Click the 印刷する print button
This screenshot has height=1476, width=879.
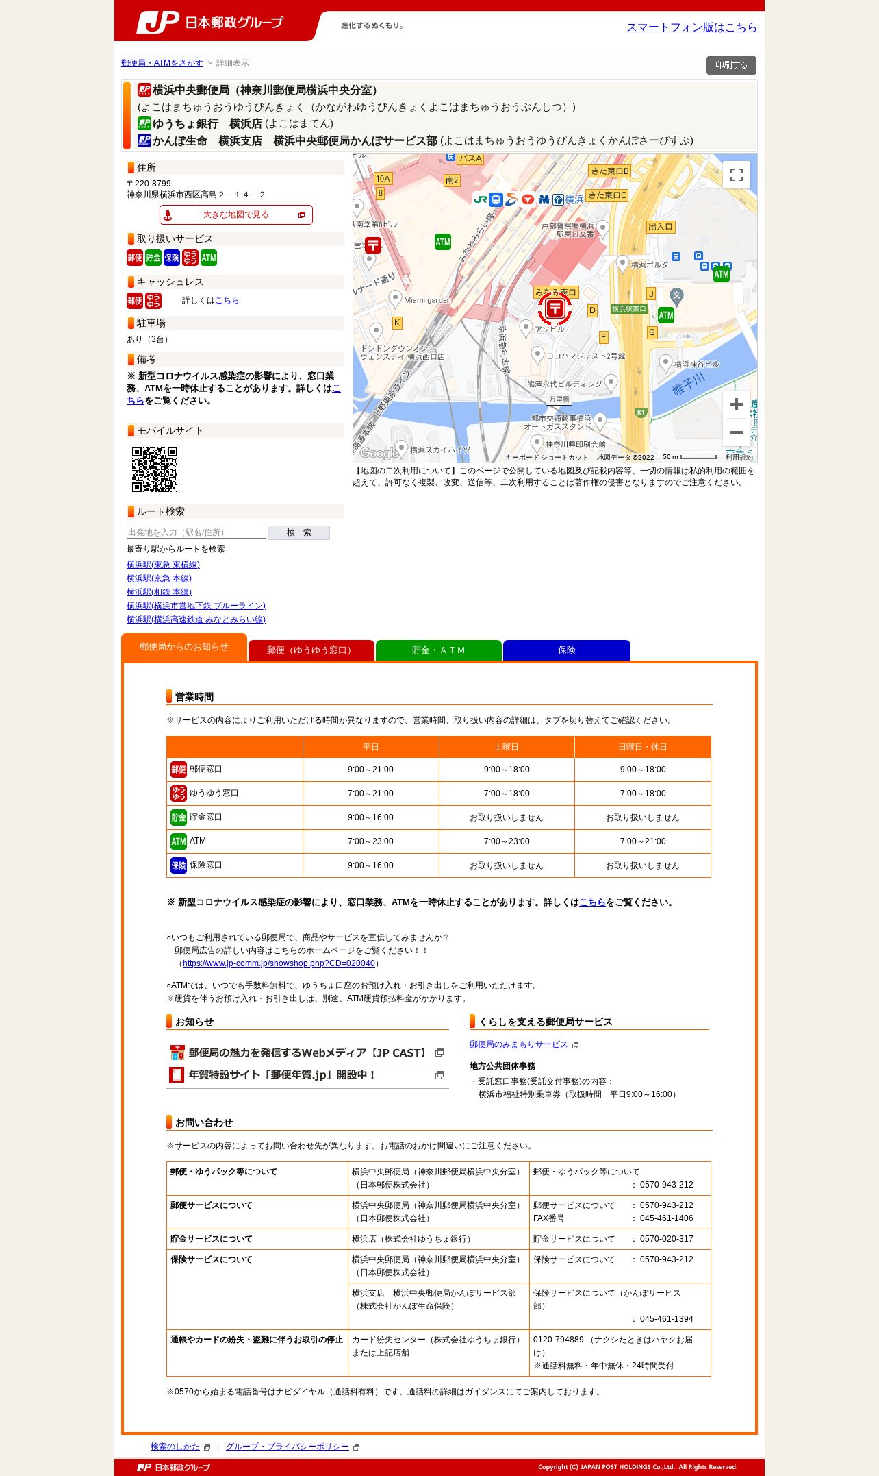pyautogui.click(x=731, y=65)
